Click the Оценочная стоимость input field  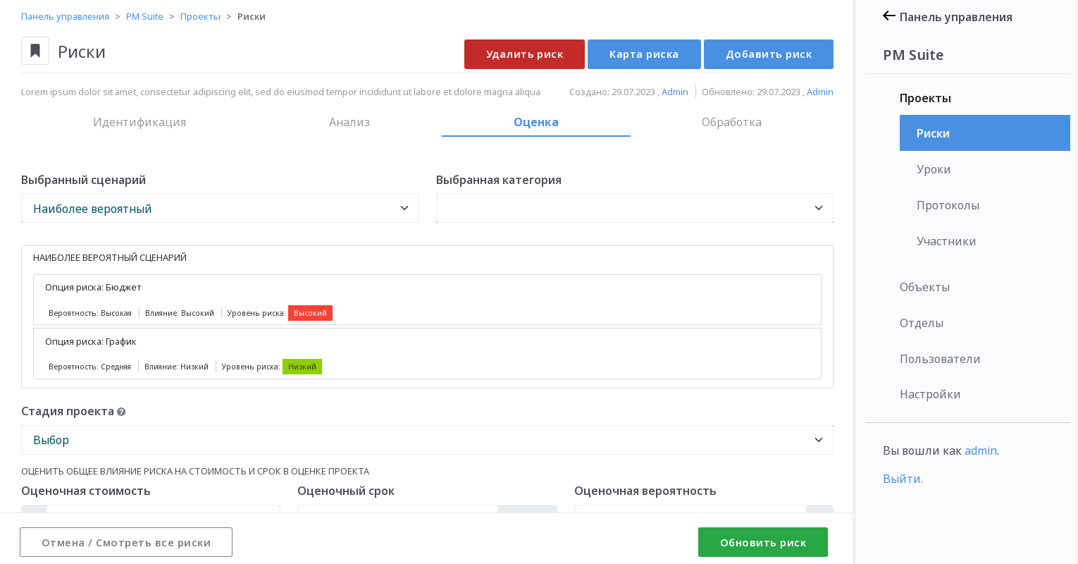(x=163, y=509)
